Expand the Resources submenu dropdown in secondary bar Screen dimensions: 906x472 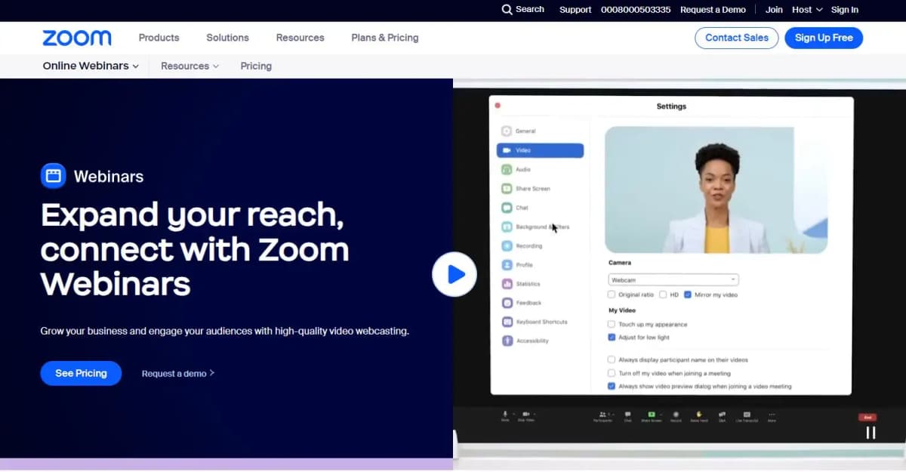(190, 66)
